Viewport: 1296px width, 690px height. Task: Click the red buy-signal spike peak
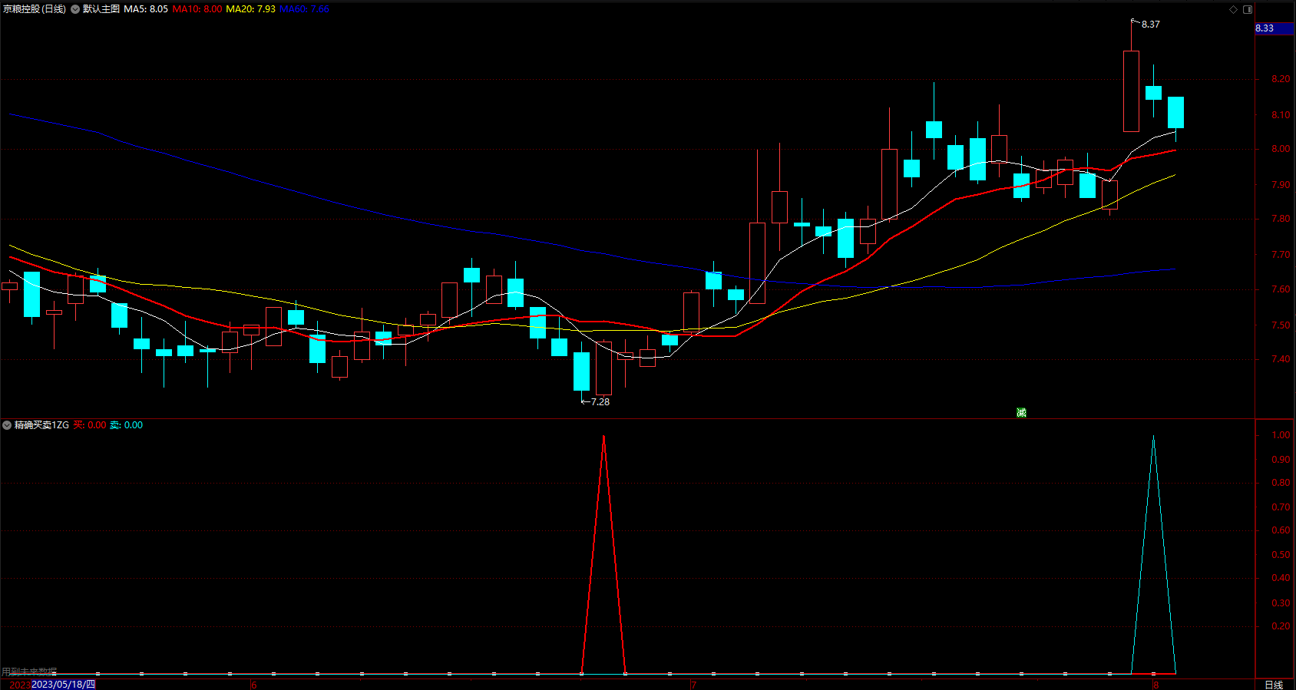(604, 437)
